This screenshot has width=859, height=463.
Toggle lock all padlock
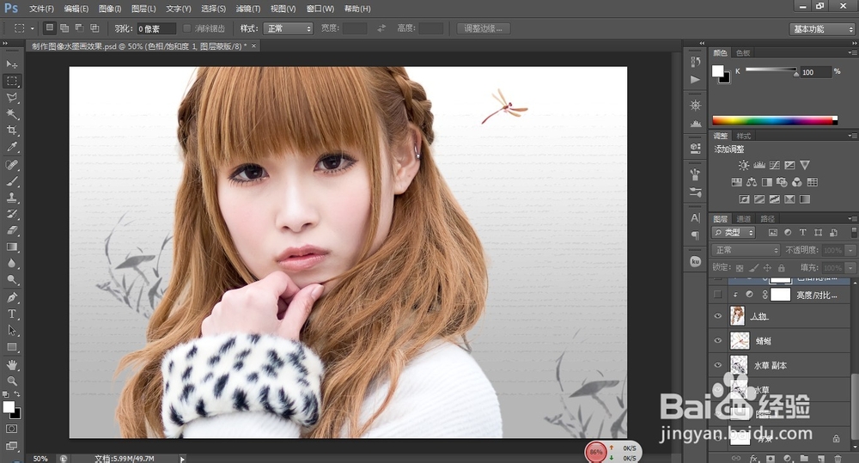click(782, 268)
